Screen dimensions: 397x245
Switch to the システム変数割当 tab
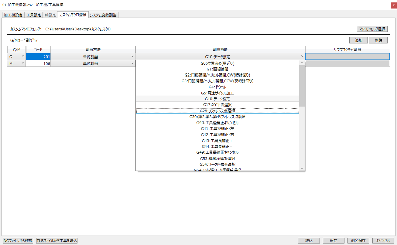pyautogui.click(x=103, y=15)
